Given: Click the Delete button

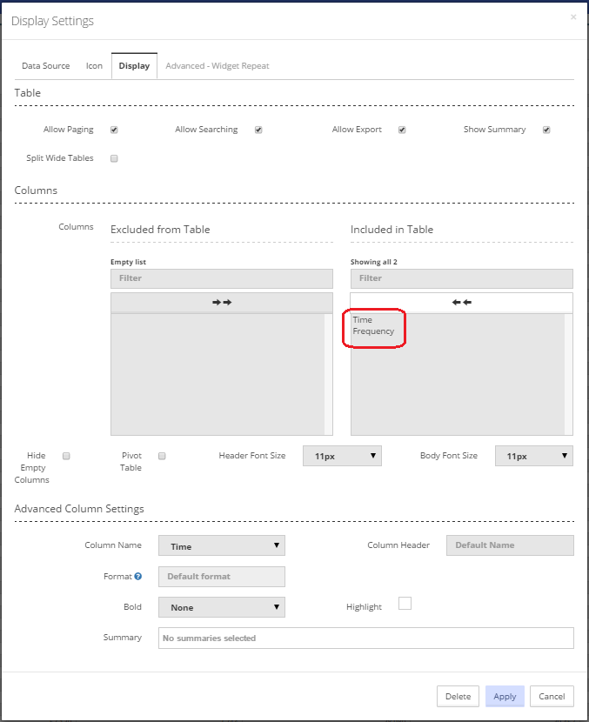Looking at the screenshot, I should pos(458,696).
